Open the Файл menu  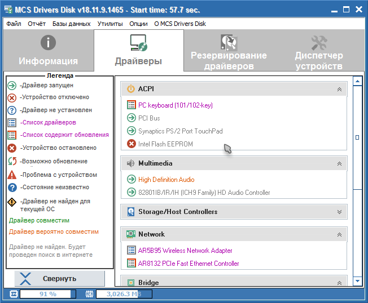click(x=14, y=24)
